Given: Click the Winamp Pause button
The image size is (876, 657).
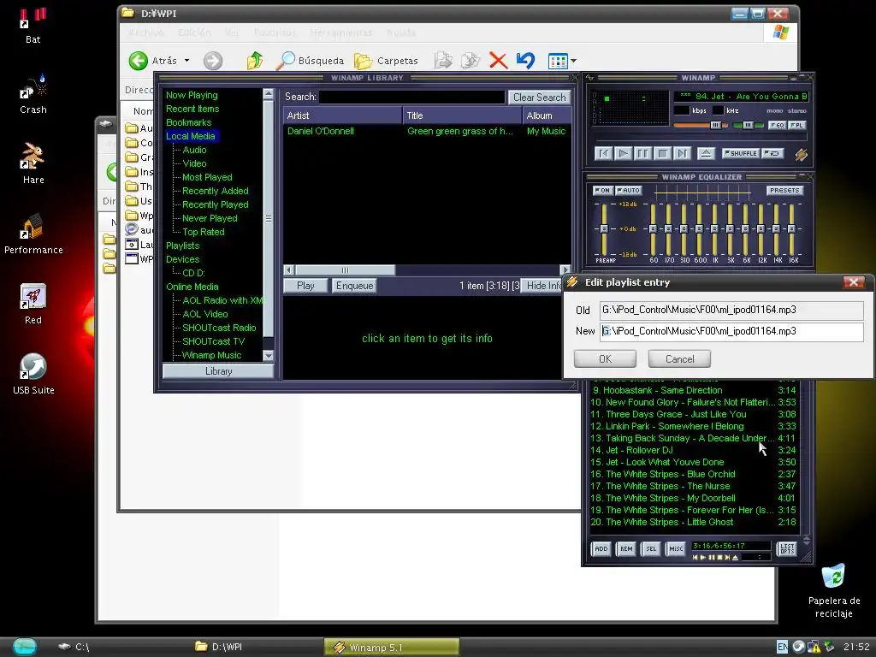Looking at the screenshot, I should [642, 154].
